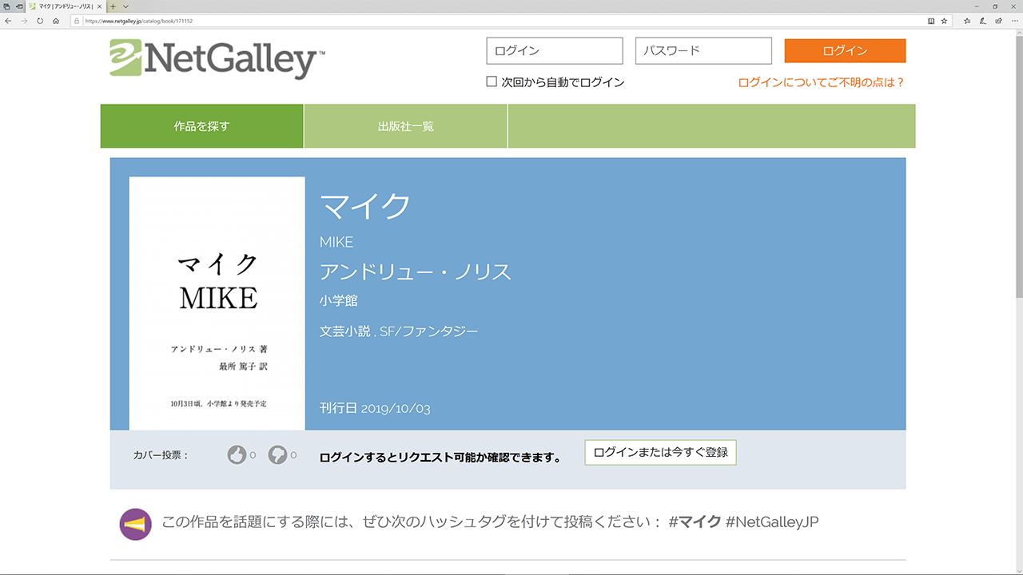The image size is (1023, 575).
Task: Give the cover a thumbs-up vote
Action: (237, 455)
